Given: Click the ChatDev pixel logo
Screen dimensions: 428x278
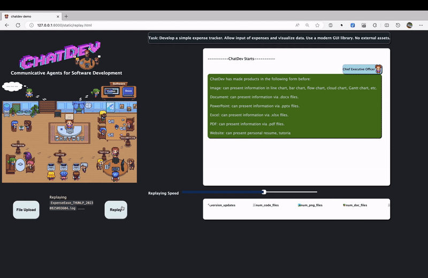Looking at the screenshot, I should [60, 56].
